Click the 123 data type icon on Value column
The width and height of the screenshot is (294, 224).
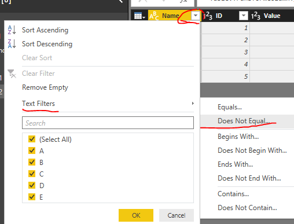pyautogui.click(x=256, y=16)
